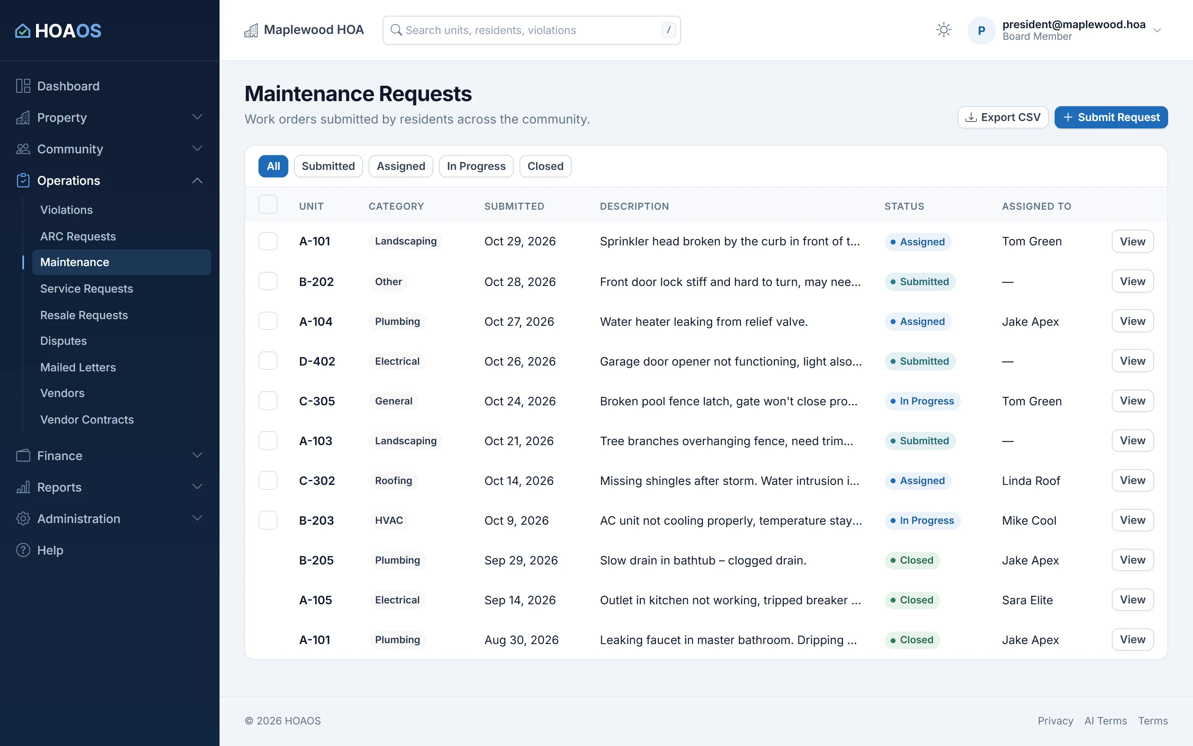Expand the Reports menu chevron
This screenshot has height=746, width=1193.
coord(197,487)
